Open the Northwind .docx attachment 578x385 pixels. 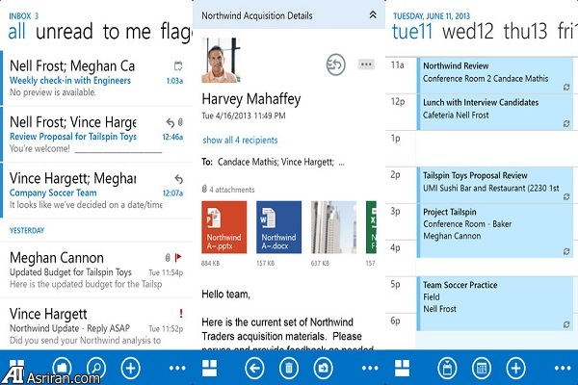click(279, 227)
